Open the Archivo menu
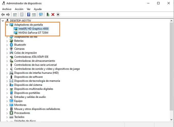 (7, 9)
